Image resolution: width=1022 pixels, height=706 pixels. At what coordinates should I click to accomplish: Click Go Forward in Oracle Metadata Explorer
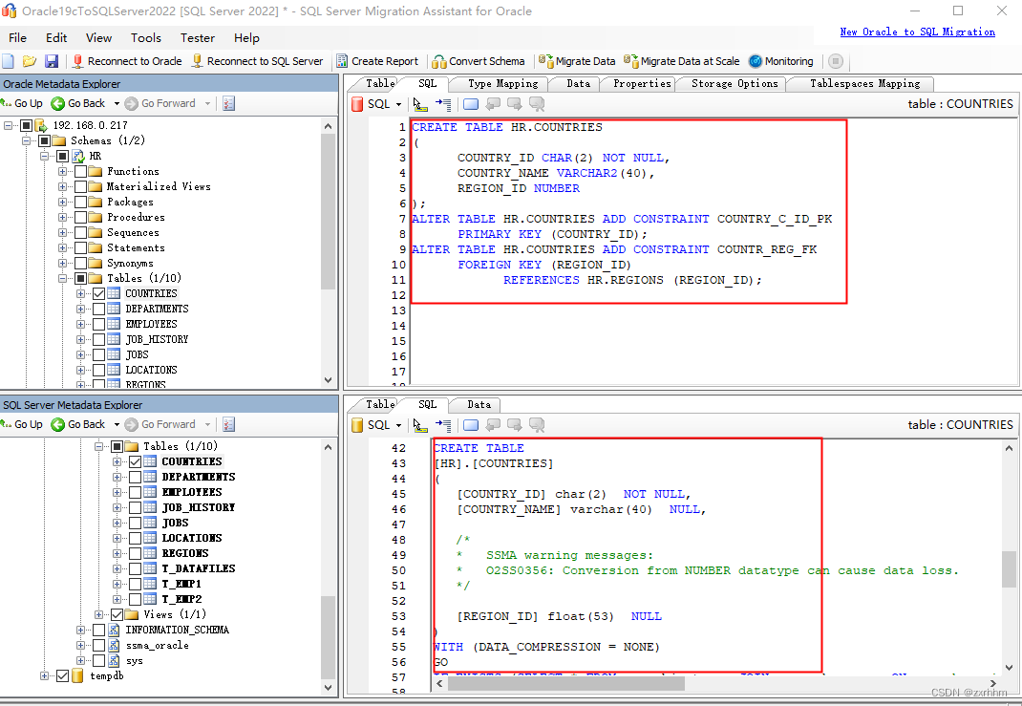(x=160, y=103)
